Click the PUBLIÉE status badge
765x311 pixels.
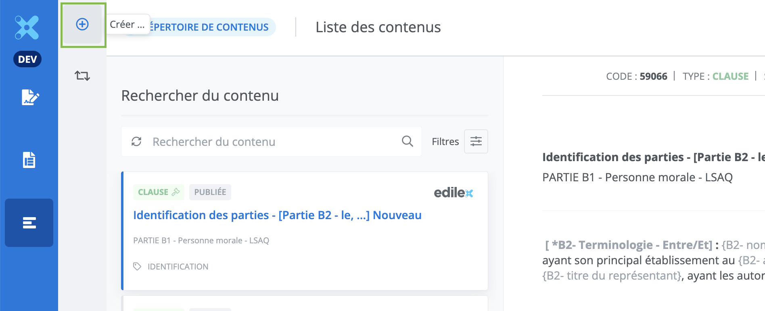click(210, 192)
